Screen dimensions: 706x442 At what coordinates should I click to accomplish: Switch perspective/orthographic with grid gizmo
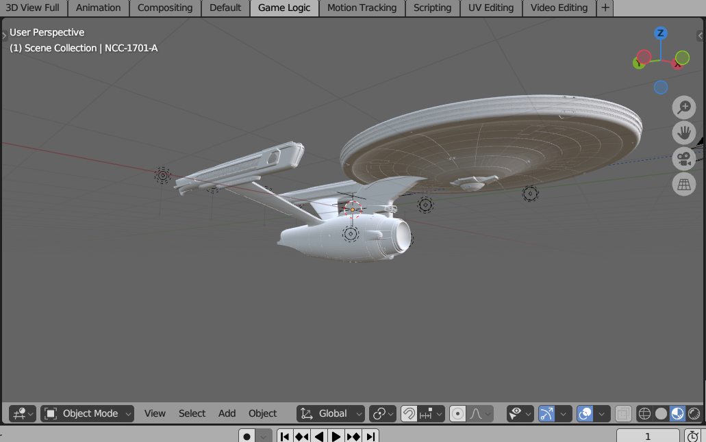(684, 185)
